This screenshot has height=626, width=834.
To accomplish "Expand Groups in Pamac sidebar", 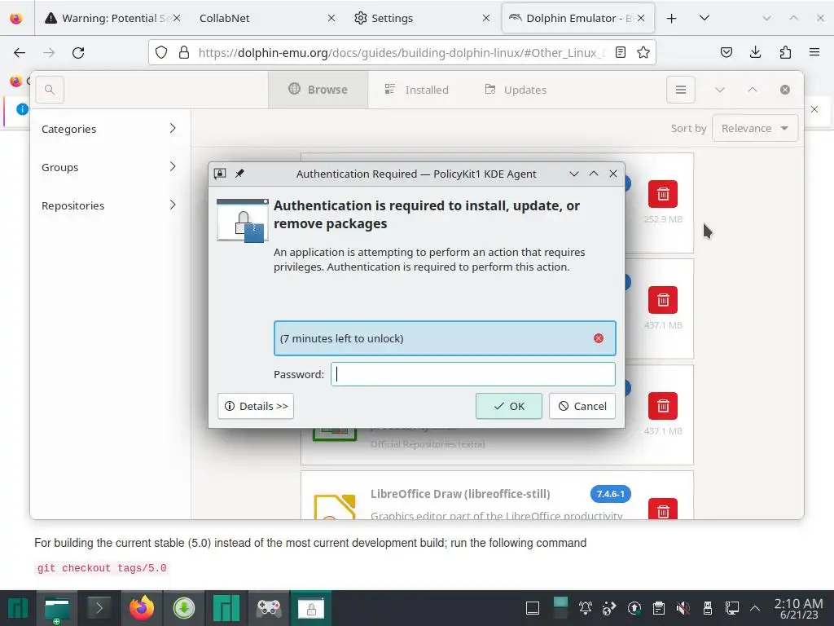I will 110,167.
